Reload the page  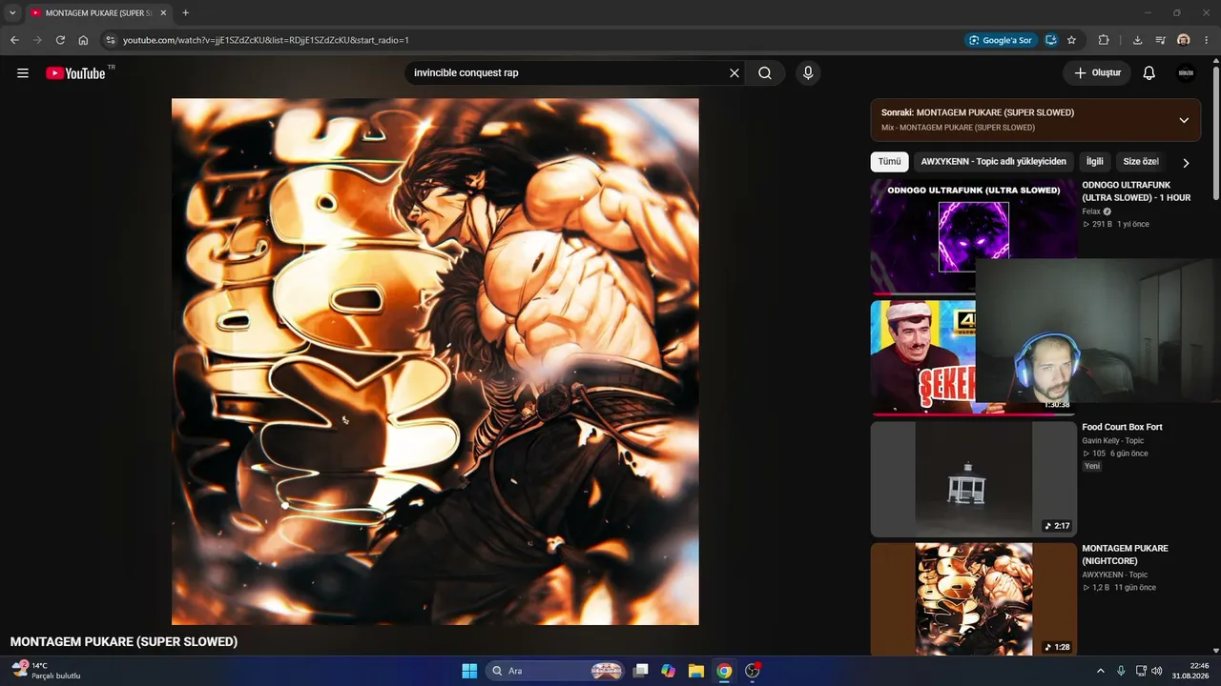(60, 40)
